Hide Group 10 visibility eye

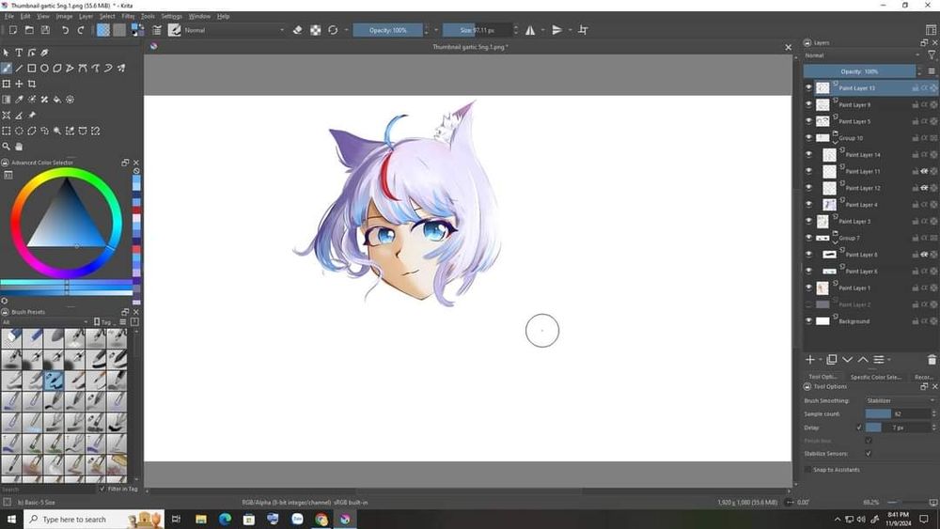pyautogui.click(x=808, y=138)
